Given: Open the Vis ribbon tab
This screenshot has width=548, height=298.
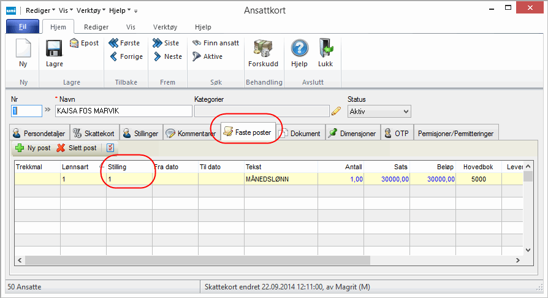Looking at the screenshot, I should click(x=131, y=27).
